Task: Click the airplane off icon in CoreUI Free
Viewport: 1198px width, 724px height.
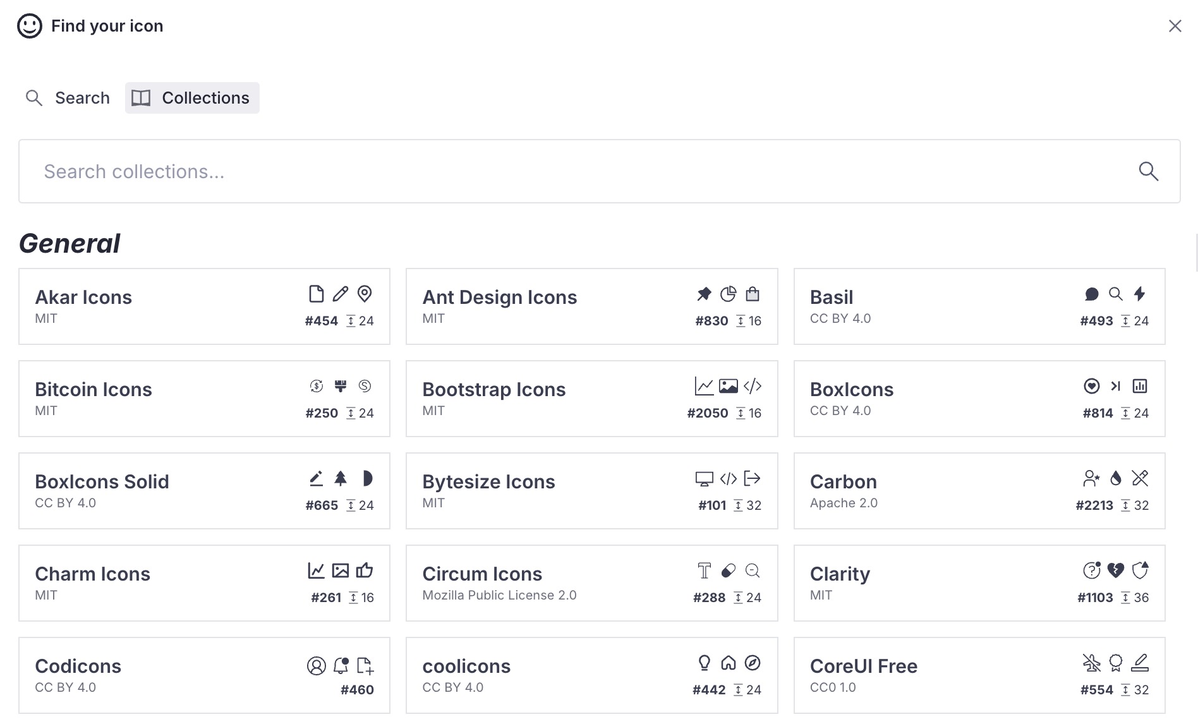Action: click(1092, 663)
